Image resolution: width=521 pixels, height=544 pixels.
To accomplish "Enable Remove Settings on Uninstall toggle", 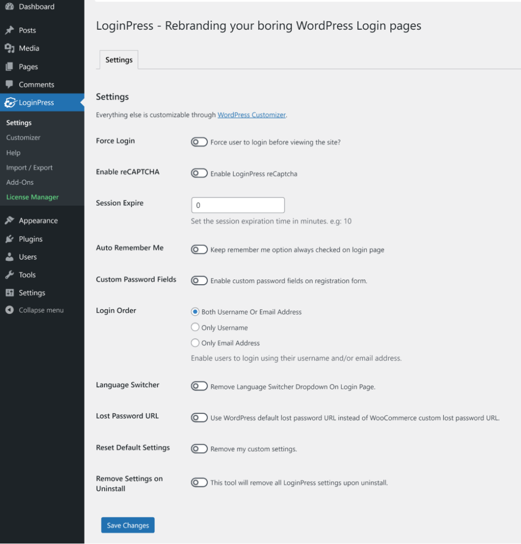I will coord(199,482).
